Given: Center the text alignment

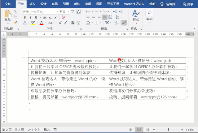Looking at the screenshot, I should pos(94,17).
